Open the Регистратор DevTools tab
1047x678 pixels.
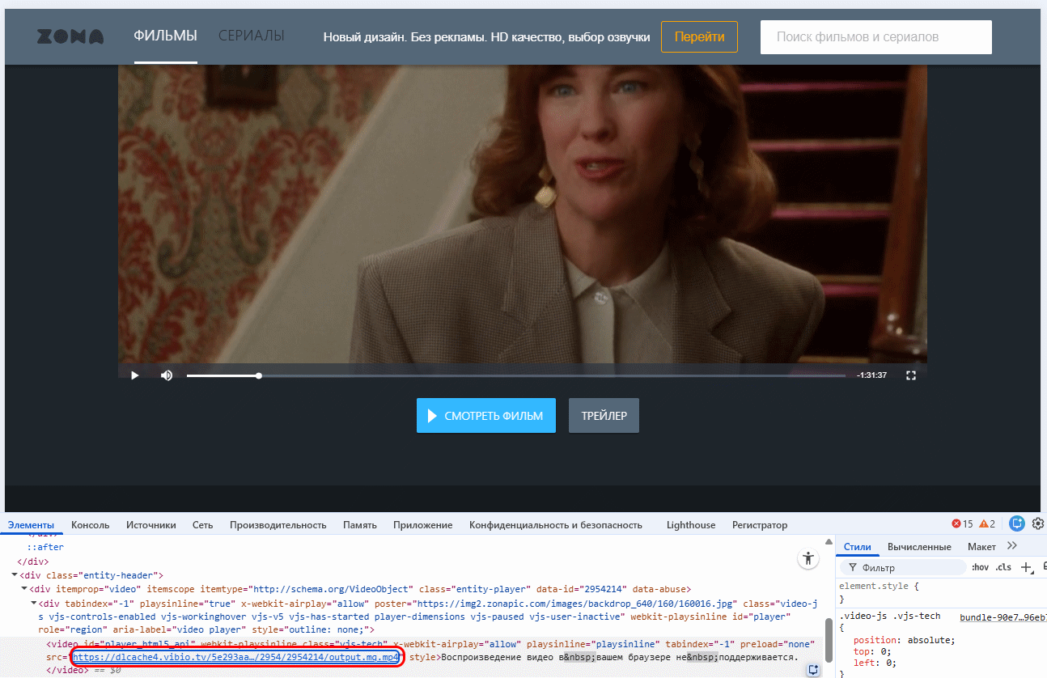(760, 525)
